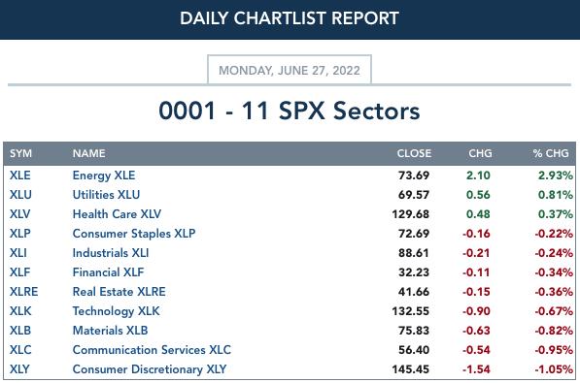The image size is (580, 383).
Task: Open Utilities XLU chart link
Action: (106, 195)
